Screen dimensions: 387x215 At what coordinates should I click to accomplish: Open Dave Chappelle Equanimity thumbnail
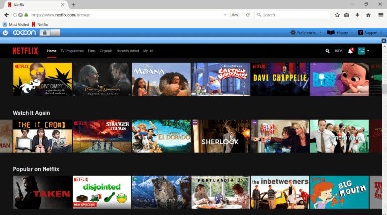click(43, 79)
